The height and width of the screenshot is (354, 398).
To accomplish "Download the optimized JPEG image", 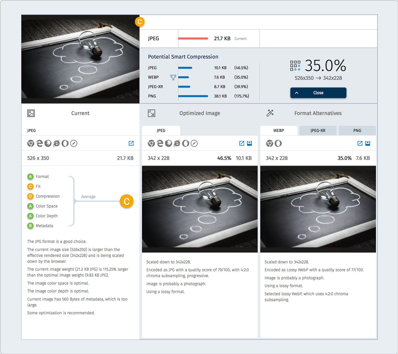I will [249, 143].
